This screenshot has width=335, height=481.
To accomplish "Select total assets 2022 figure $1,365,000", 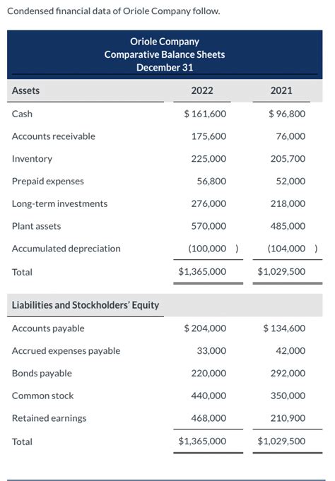I will click(x=202, y=271).
